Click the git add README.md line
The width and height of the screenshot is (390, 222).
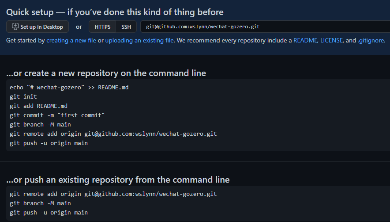38,106
